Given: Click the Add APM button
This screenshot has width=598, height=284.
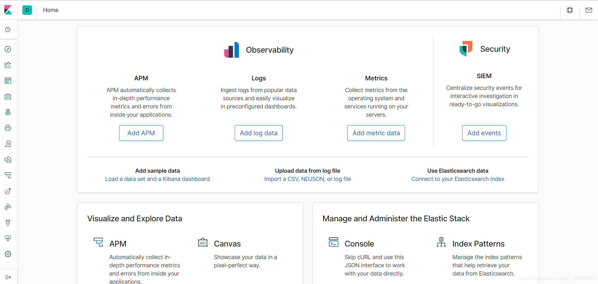Looking at the screenshot, I should (141, 133).
